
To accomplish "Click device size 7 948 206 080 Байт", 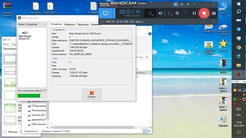I will 78,47.
